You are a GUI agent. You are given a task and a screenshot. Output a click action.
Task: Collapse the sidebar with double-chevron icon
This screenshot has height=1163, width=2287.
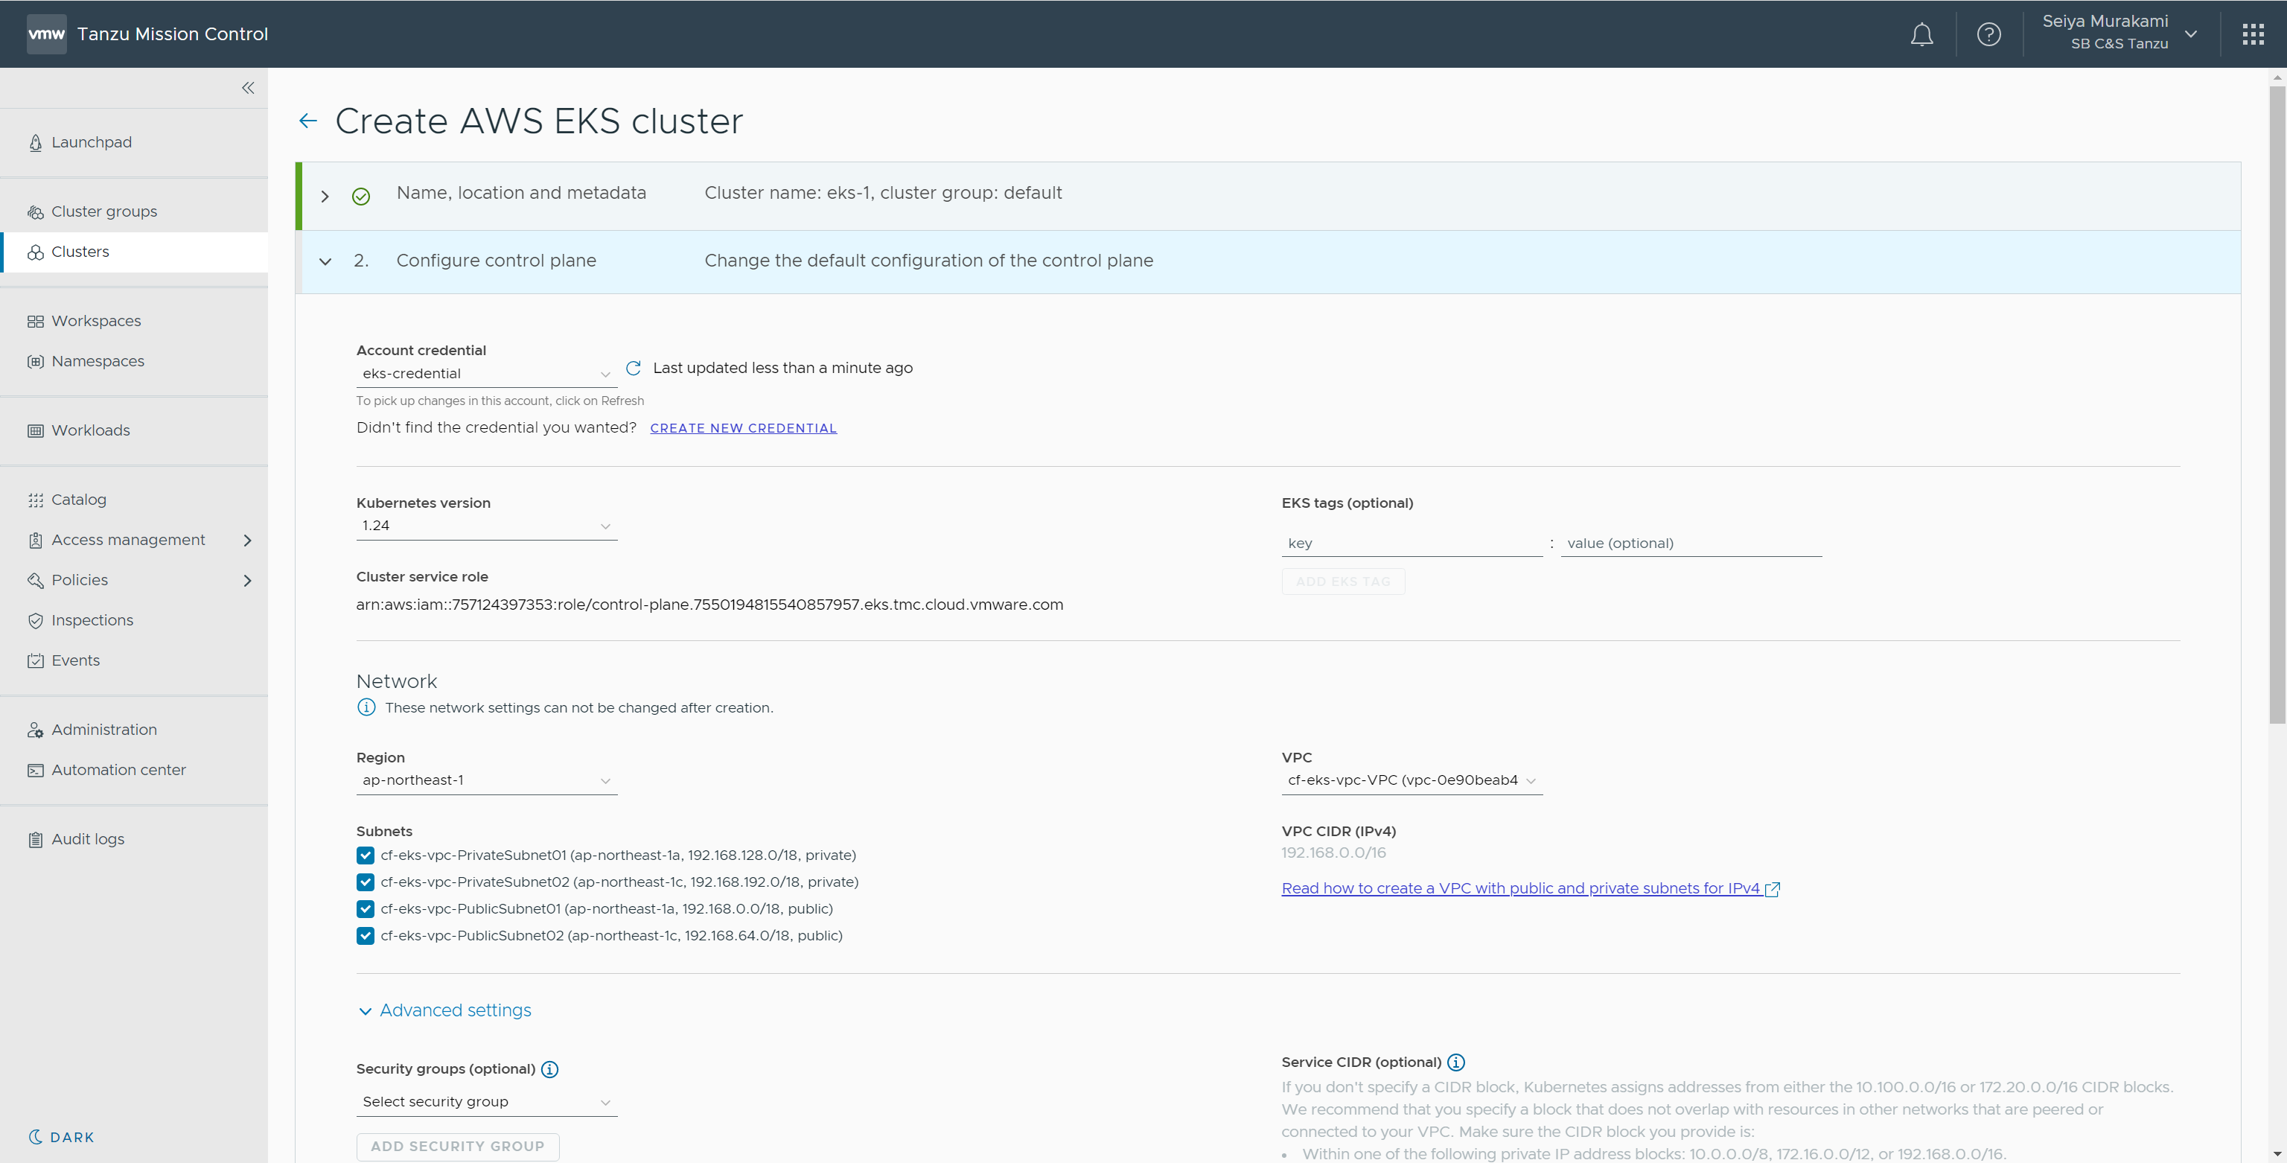coord(248,88)
